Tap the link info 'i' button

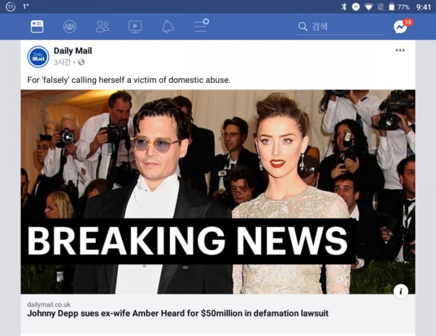point(401,291)
